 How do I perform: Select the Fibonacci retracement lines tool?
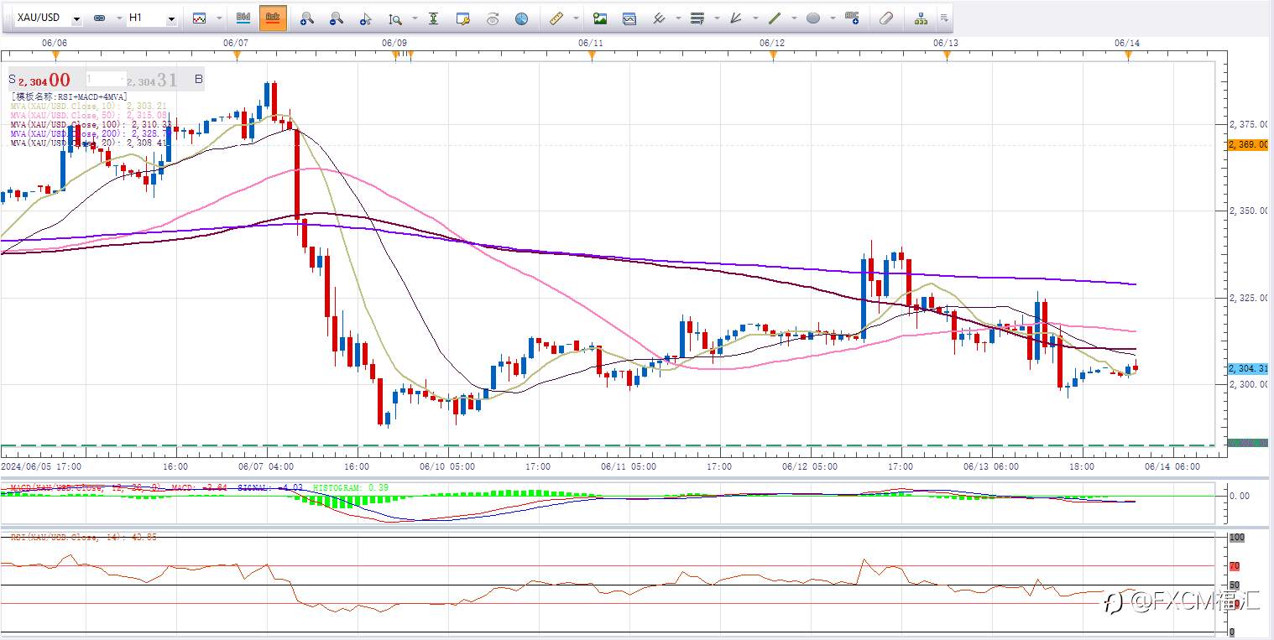pyautogui.click(x=697, y=18)
